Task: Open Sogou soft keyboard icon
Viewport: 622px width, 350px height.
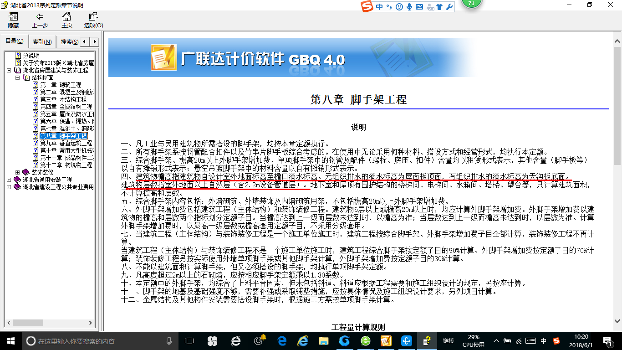Action: (419, 7)
